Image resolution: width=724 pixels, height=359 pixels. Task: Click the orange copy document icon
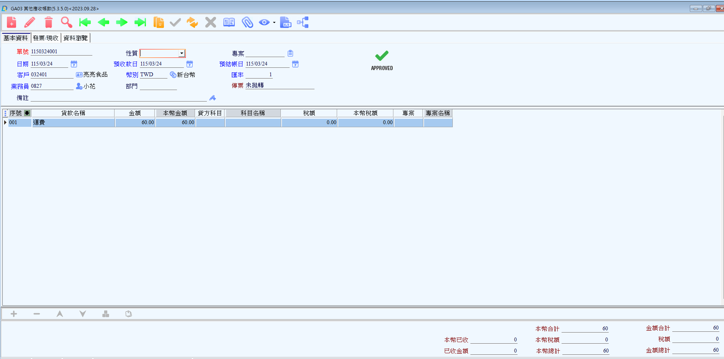pyautogui.click(x=158, y=23)
